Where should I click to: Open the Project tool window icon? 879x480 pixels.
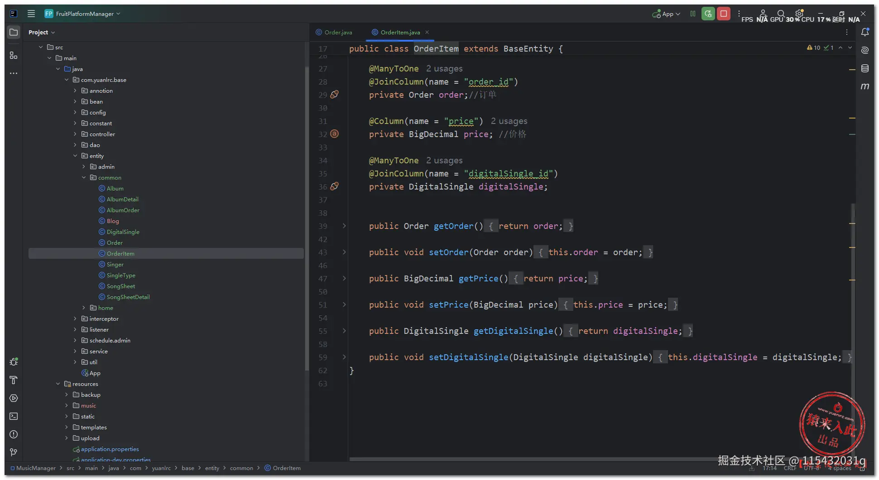pos(14,33)
